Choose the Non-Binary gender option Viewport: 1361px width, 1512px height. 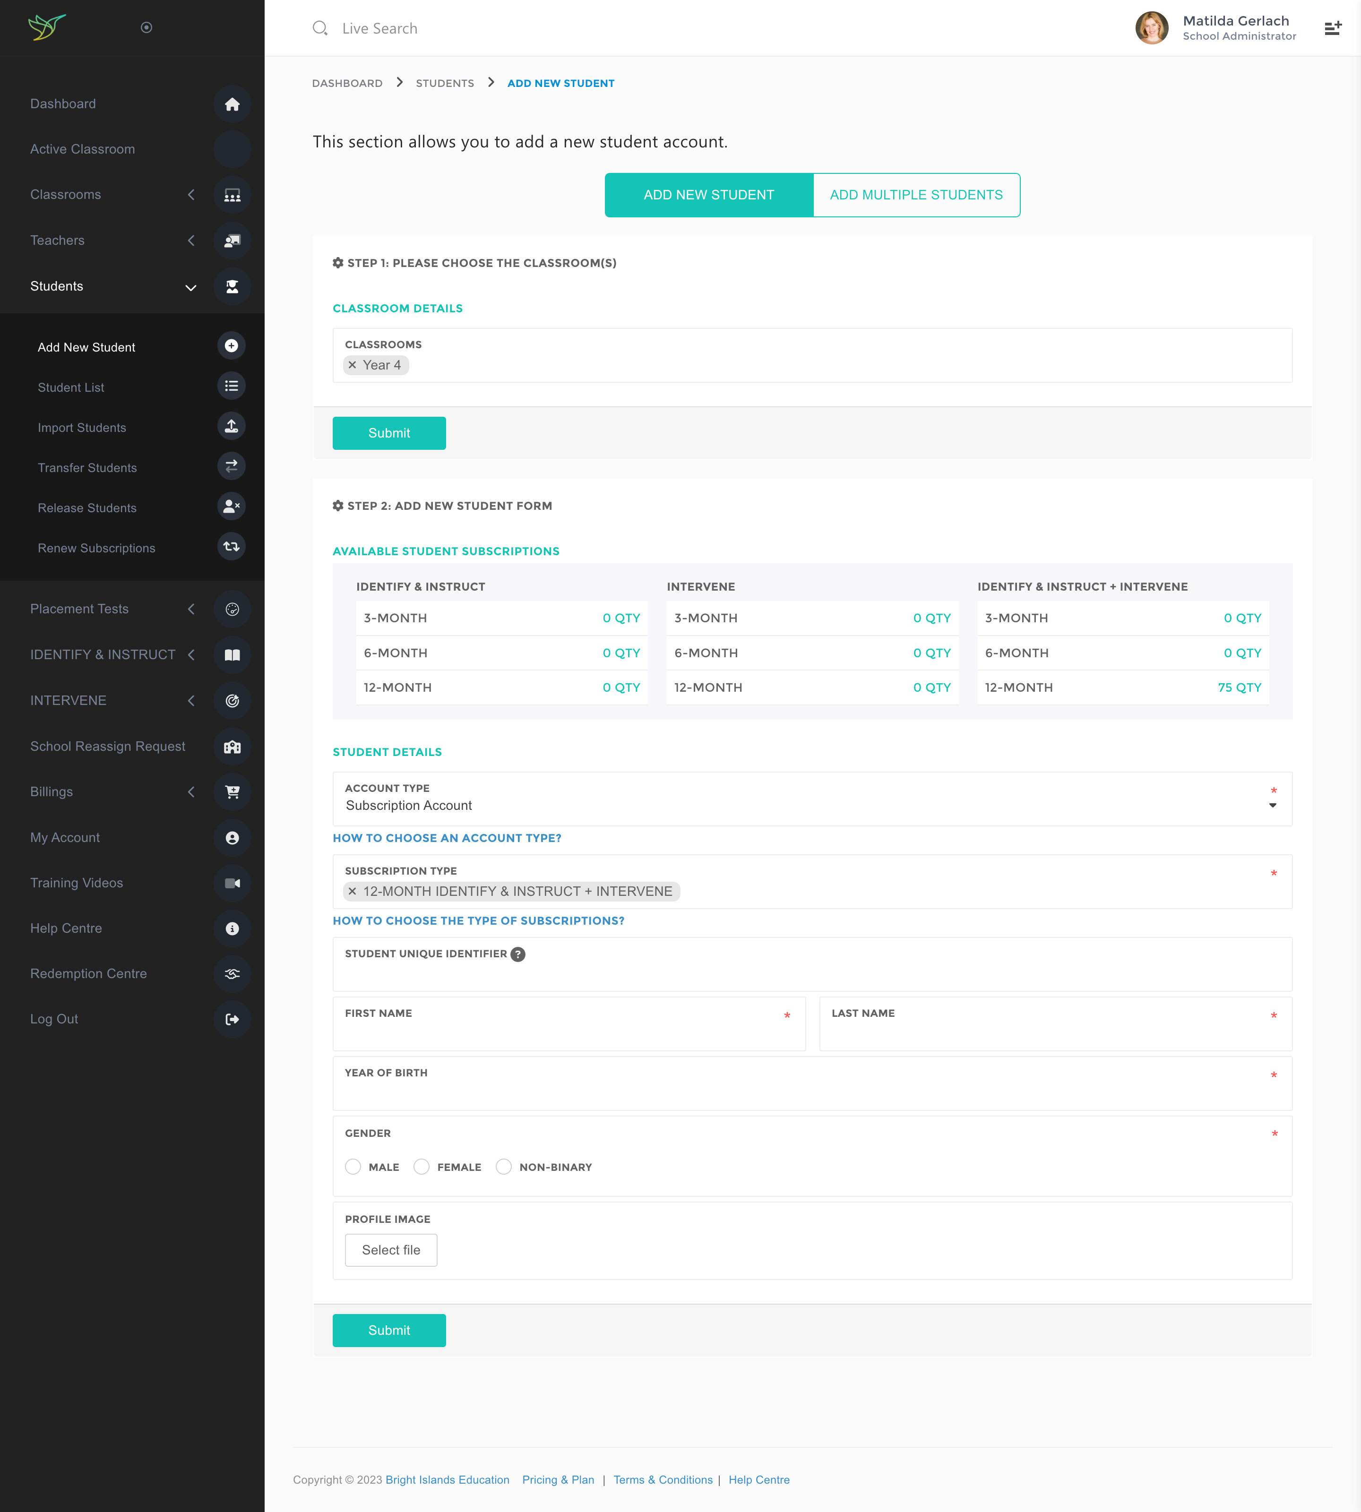click(x=504, y=1167)
